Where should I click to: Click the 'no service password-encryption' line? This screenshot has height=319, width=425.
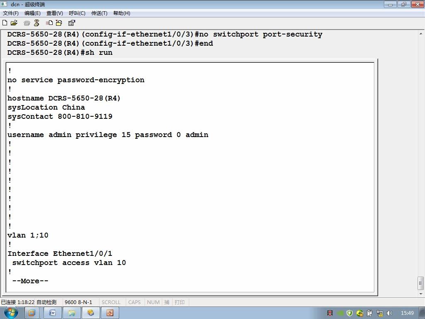point(76,80)
